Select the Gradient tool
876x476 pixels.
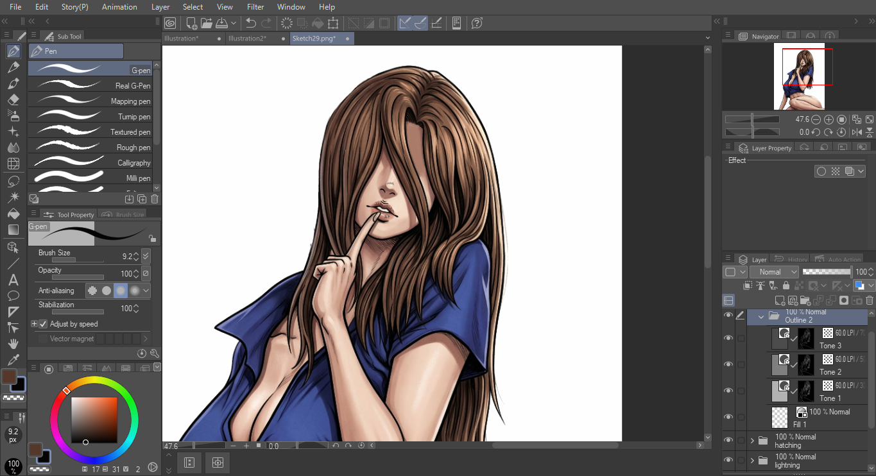point(13,230)
